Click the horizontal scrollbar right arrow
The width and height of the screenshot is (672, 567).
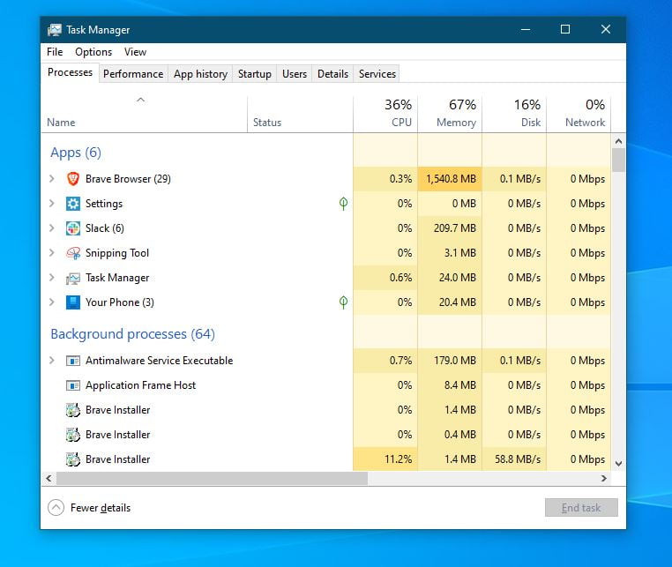point(604,478)
